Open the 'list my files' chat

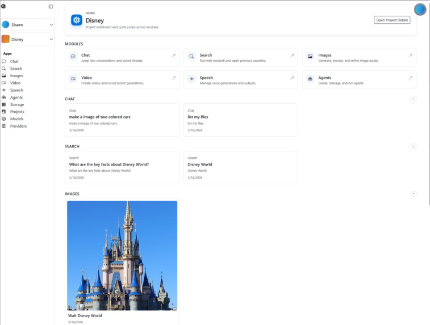[x=240, y=120]
